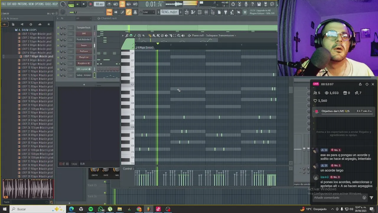Screen dimensions: 378x213
Task: Click the undo history icon in the top toolbar
Action: pos(233,4)
